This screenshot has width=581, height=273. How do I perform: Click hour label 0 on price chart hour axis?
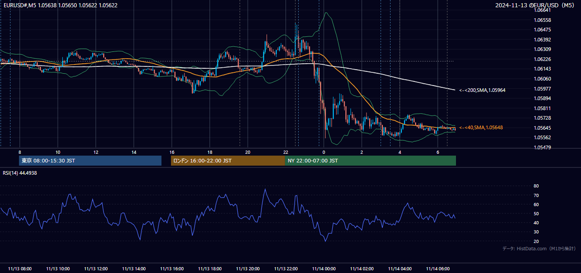coord(324,152)
